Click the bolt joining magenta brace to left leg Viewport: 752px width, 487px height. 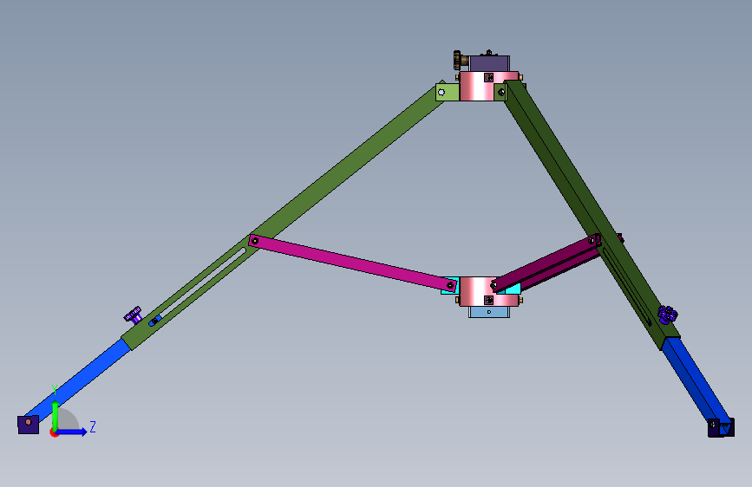[x=255, y=241]
